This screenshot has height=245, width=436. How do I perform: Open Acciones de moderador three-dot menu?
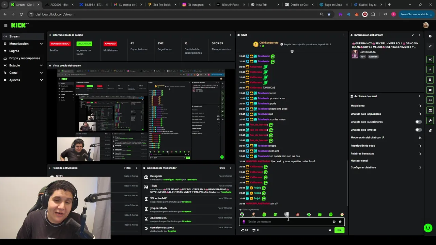pyautogui.click(x=231, y=168)
